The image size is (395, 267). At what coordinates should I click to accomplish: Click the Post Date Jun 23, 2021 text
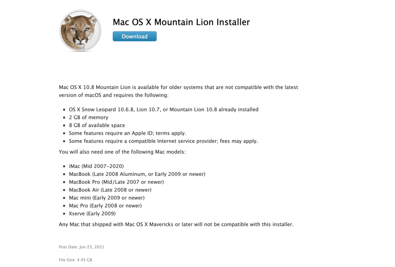[82, 247]
